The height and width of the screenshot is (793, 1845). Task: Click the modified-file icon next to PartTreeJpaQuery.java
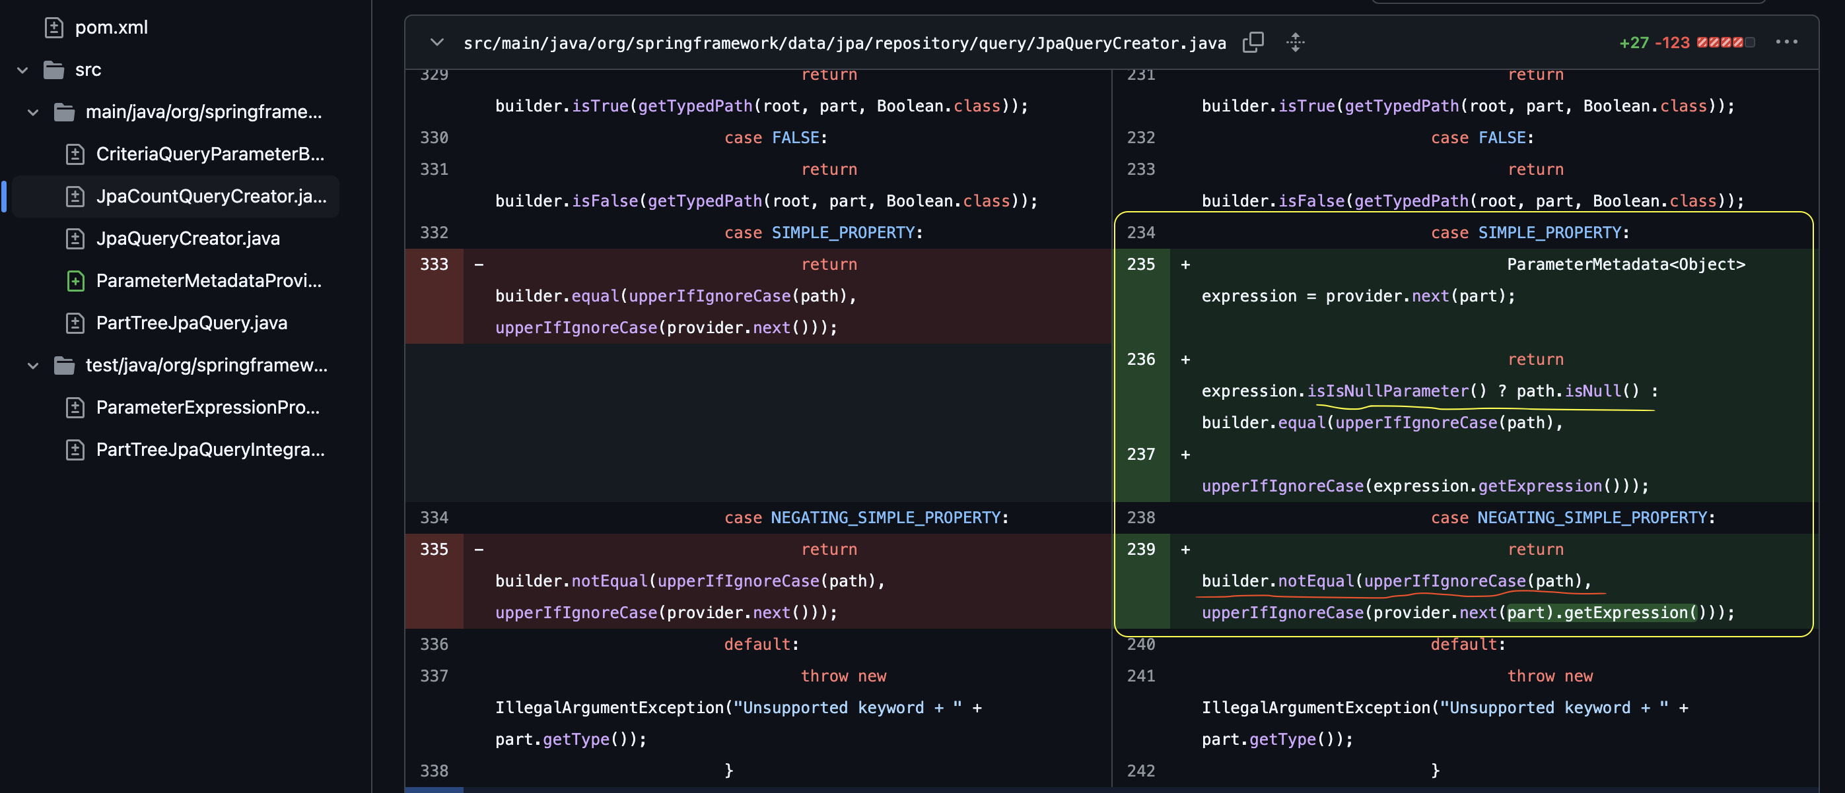[75, 323]
